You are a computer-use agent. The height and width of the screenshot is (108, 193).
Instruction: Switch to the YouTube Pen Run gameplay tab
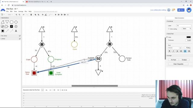[37, 2]
